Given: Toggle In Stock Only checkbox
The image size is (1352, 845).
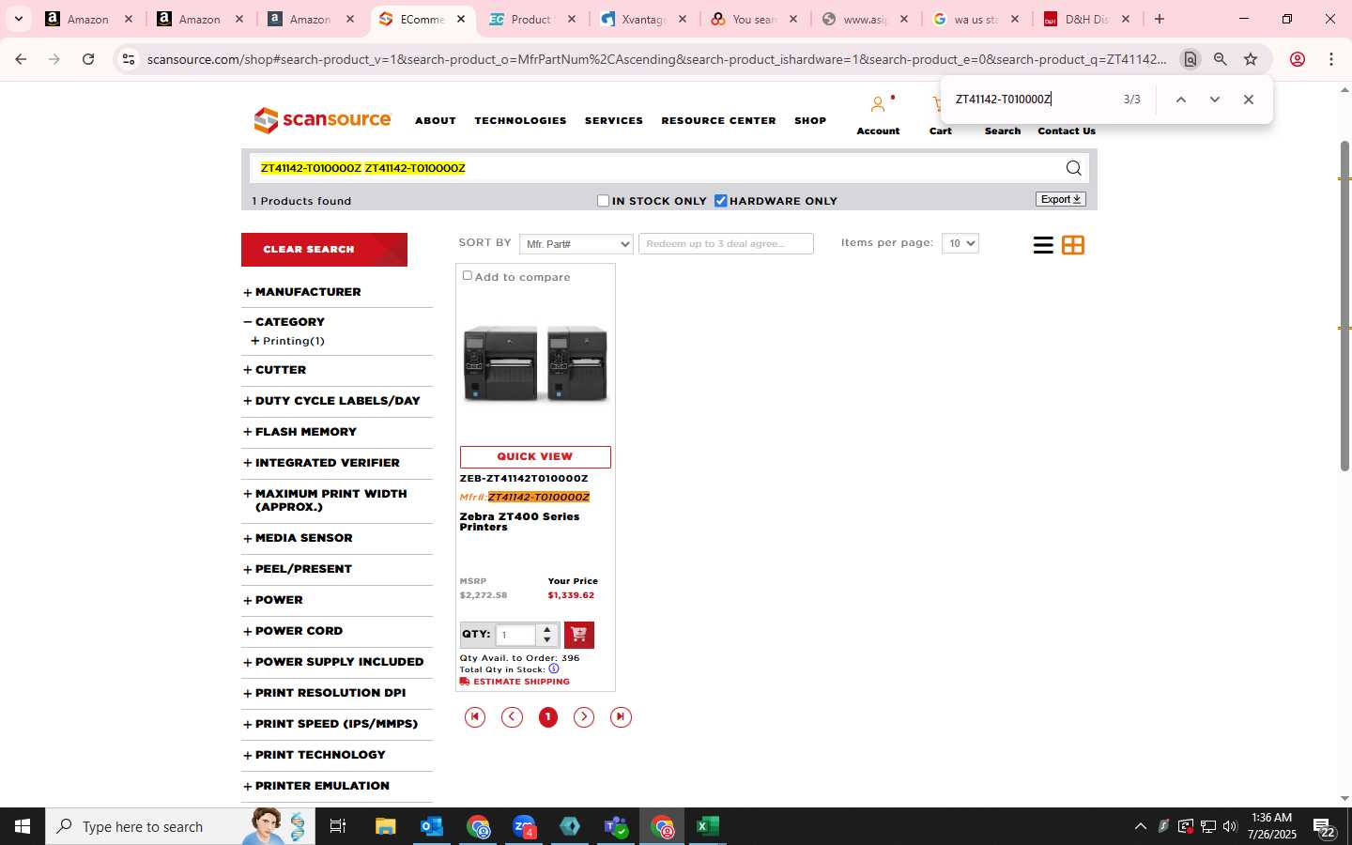Looking at the screenshot, I should coord(604,201).
